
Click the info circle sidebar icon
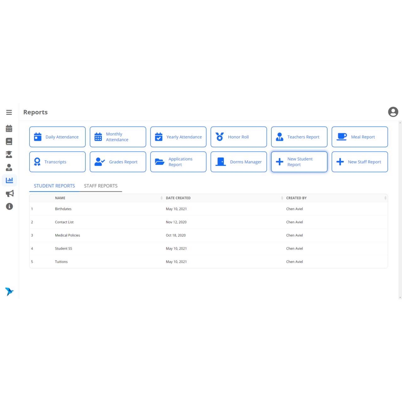(9, 206)
